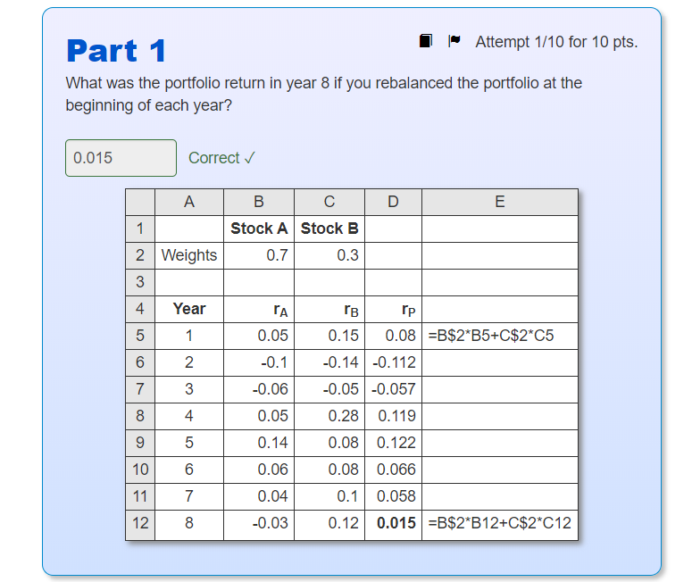
Task: Click the rA column label cell
Action: (x=259, y=310)
